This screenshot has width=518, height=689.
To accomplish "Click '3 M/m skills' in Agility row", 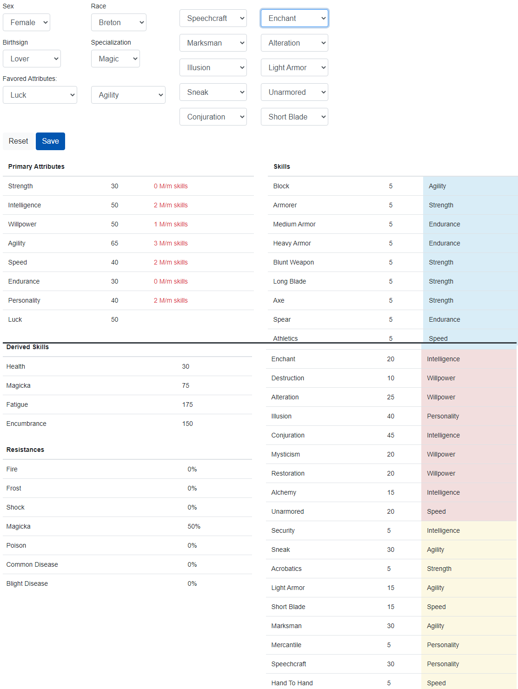I will click(171, 243).
